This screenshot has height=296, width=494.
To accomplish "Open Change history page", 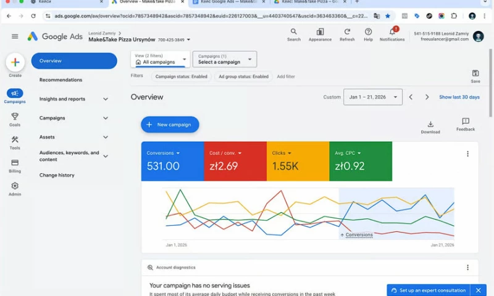I will coord(57,175).
